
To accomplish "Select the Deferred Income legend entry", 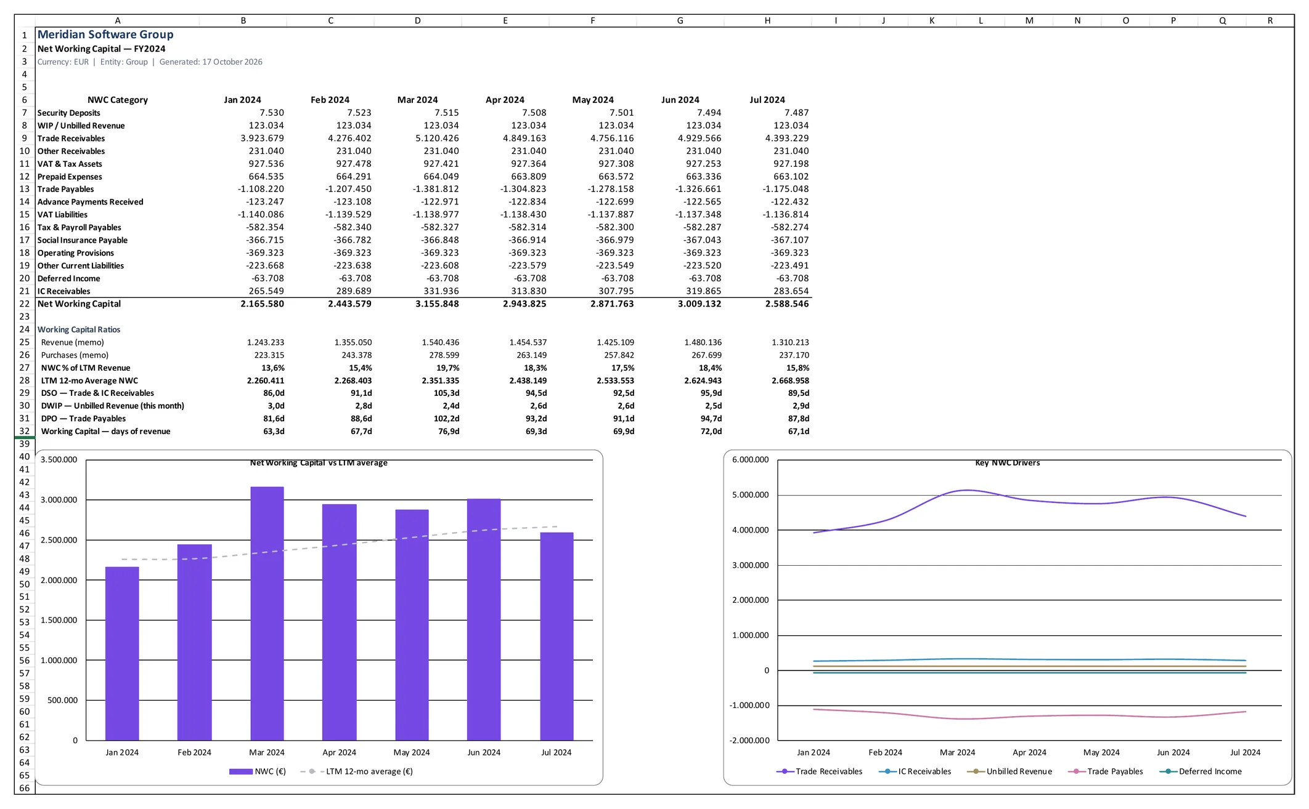I will click(x=1201, y=771).
